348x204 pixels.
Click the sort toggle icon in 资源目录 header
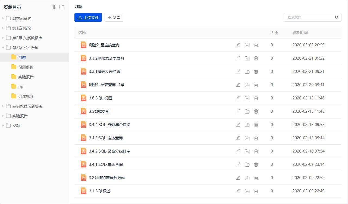(54, 7)
